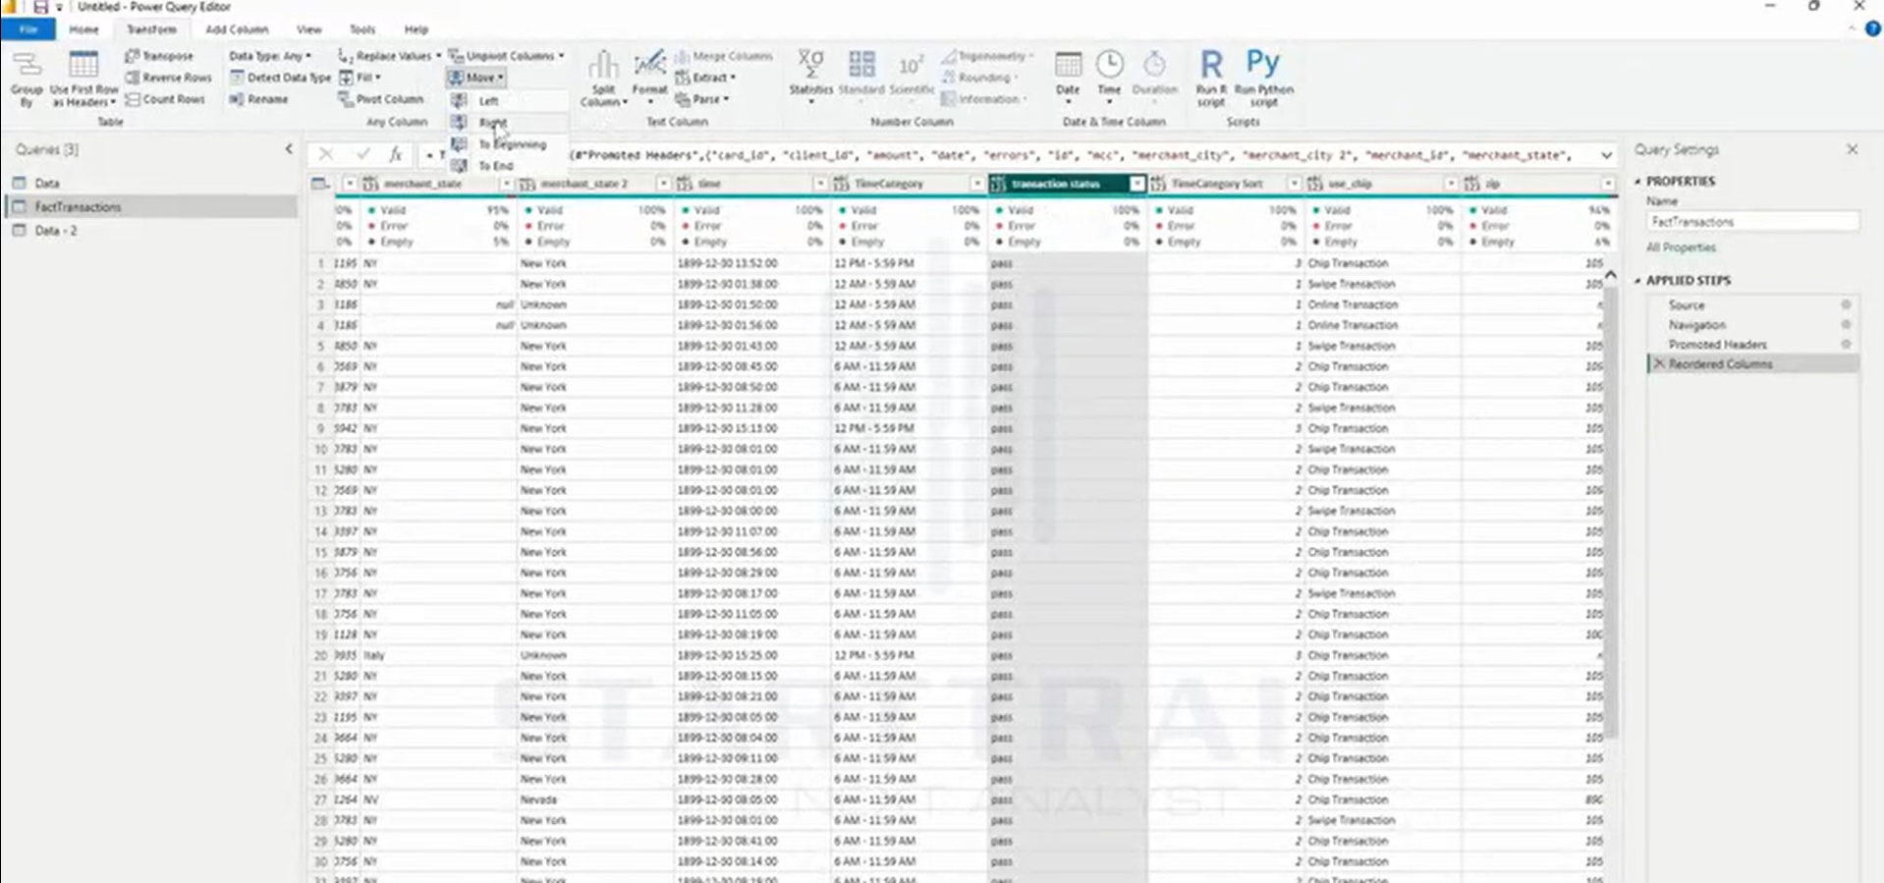
Task: Open the Unpivot Columns dropdown
Action: click(x=506, y=56)
